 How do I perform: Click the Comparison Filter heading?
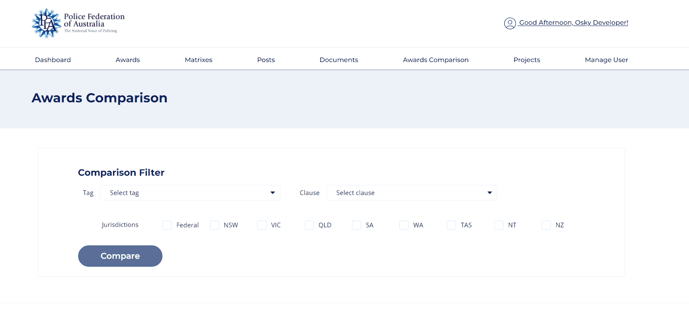(x=121, y=172)
